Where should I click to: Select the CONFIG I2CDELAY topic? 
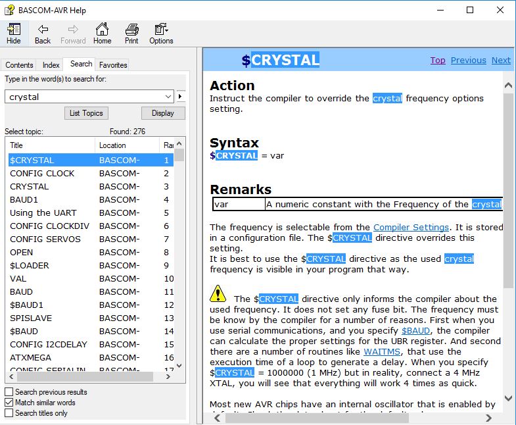coord(90,345)
